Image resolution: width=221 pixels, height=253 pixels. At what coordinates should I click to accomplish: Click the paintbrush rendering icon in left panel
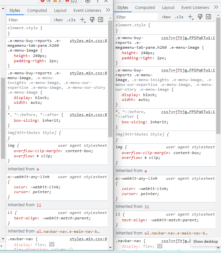(92, 20)
